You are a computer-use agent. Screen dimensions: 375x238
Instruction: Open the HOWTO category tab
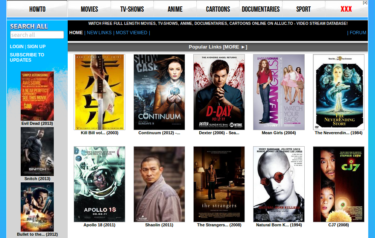point(37,9)
